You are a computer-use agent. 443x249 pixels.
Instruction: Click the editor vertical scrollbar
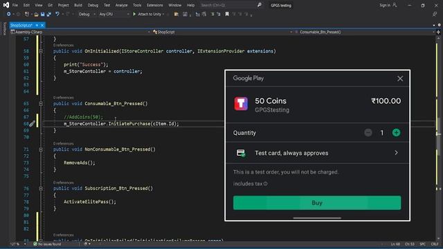click(438, 138)
